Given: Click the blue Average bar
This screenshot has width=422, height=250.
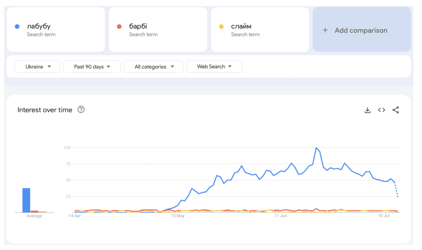Looking at the screenshot, I should (x=26, y=200).
